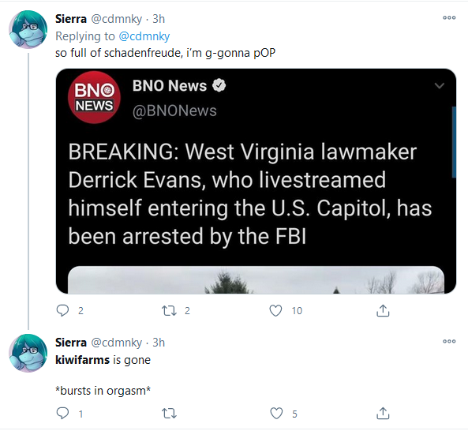This screenshot has width=468, height=431.
Task: Reply to the kiwifarms tweet
Action: (62, 414)
